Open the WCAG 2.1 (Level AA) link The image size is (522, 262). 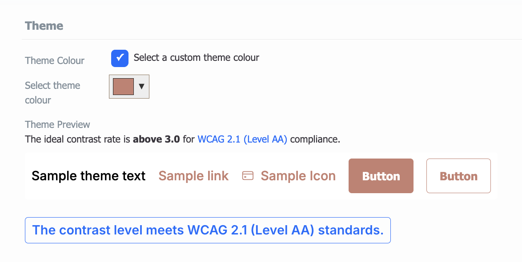pos(242,139)
